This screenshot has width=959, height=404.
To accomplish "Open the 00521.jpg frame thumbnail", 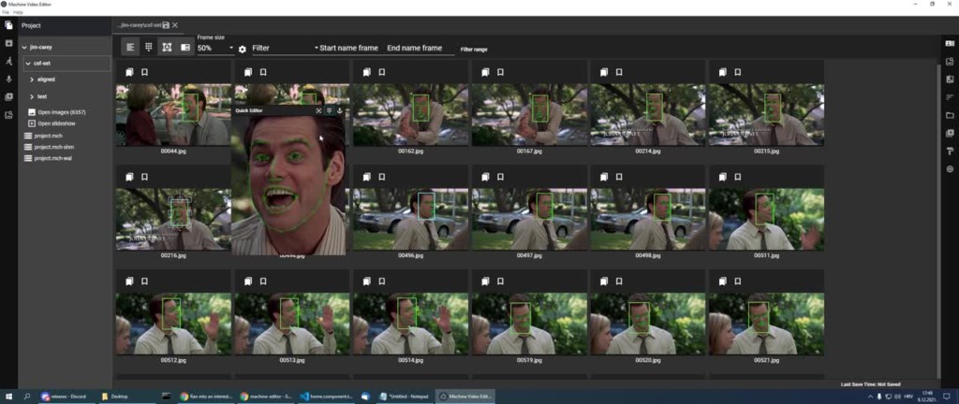I will (766, 325).
